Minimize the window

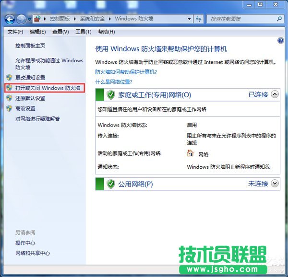click(x=249, y=5)
